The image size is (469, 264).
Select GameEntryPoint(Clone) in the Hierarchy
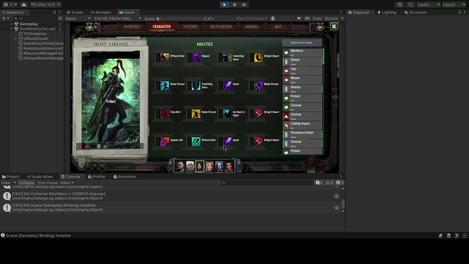[x=41, y=44]
